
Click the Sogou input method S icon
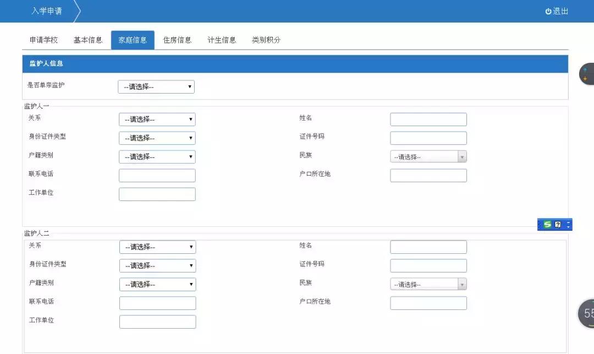(548, 224)
